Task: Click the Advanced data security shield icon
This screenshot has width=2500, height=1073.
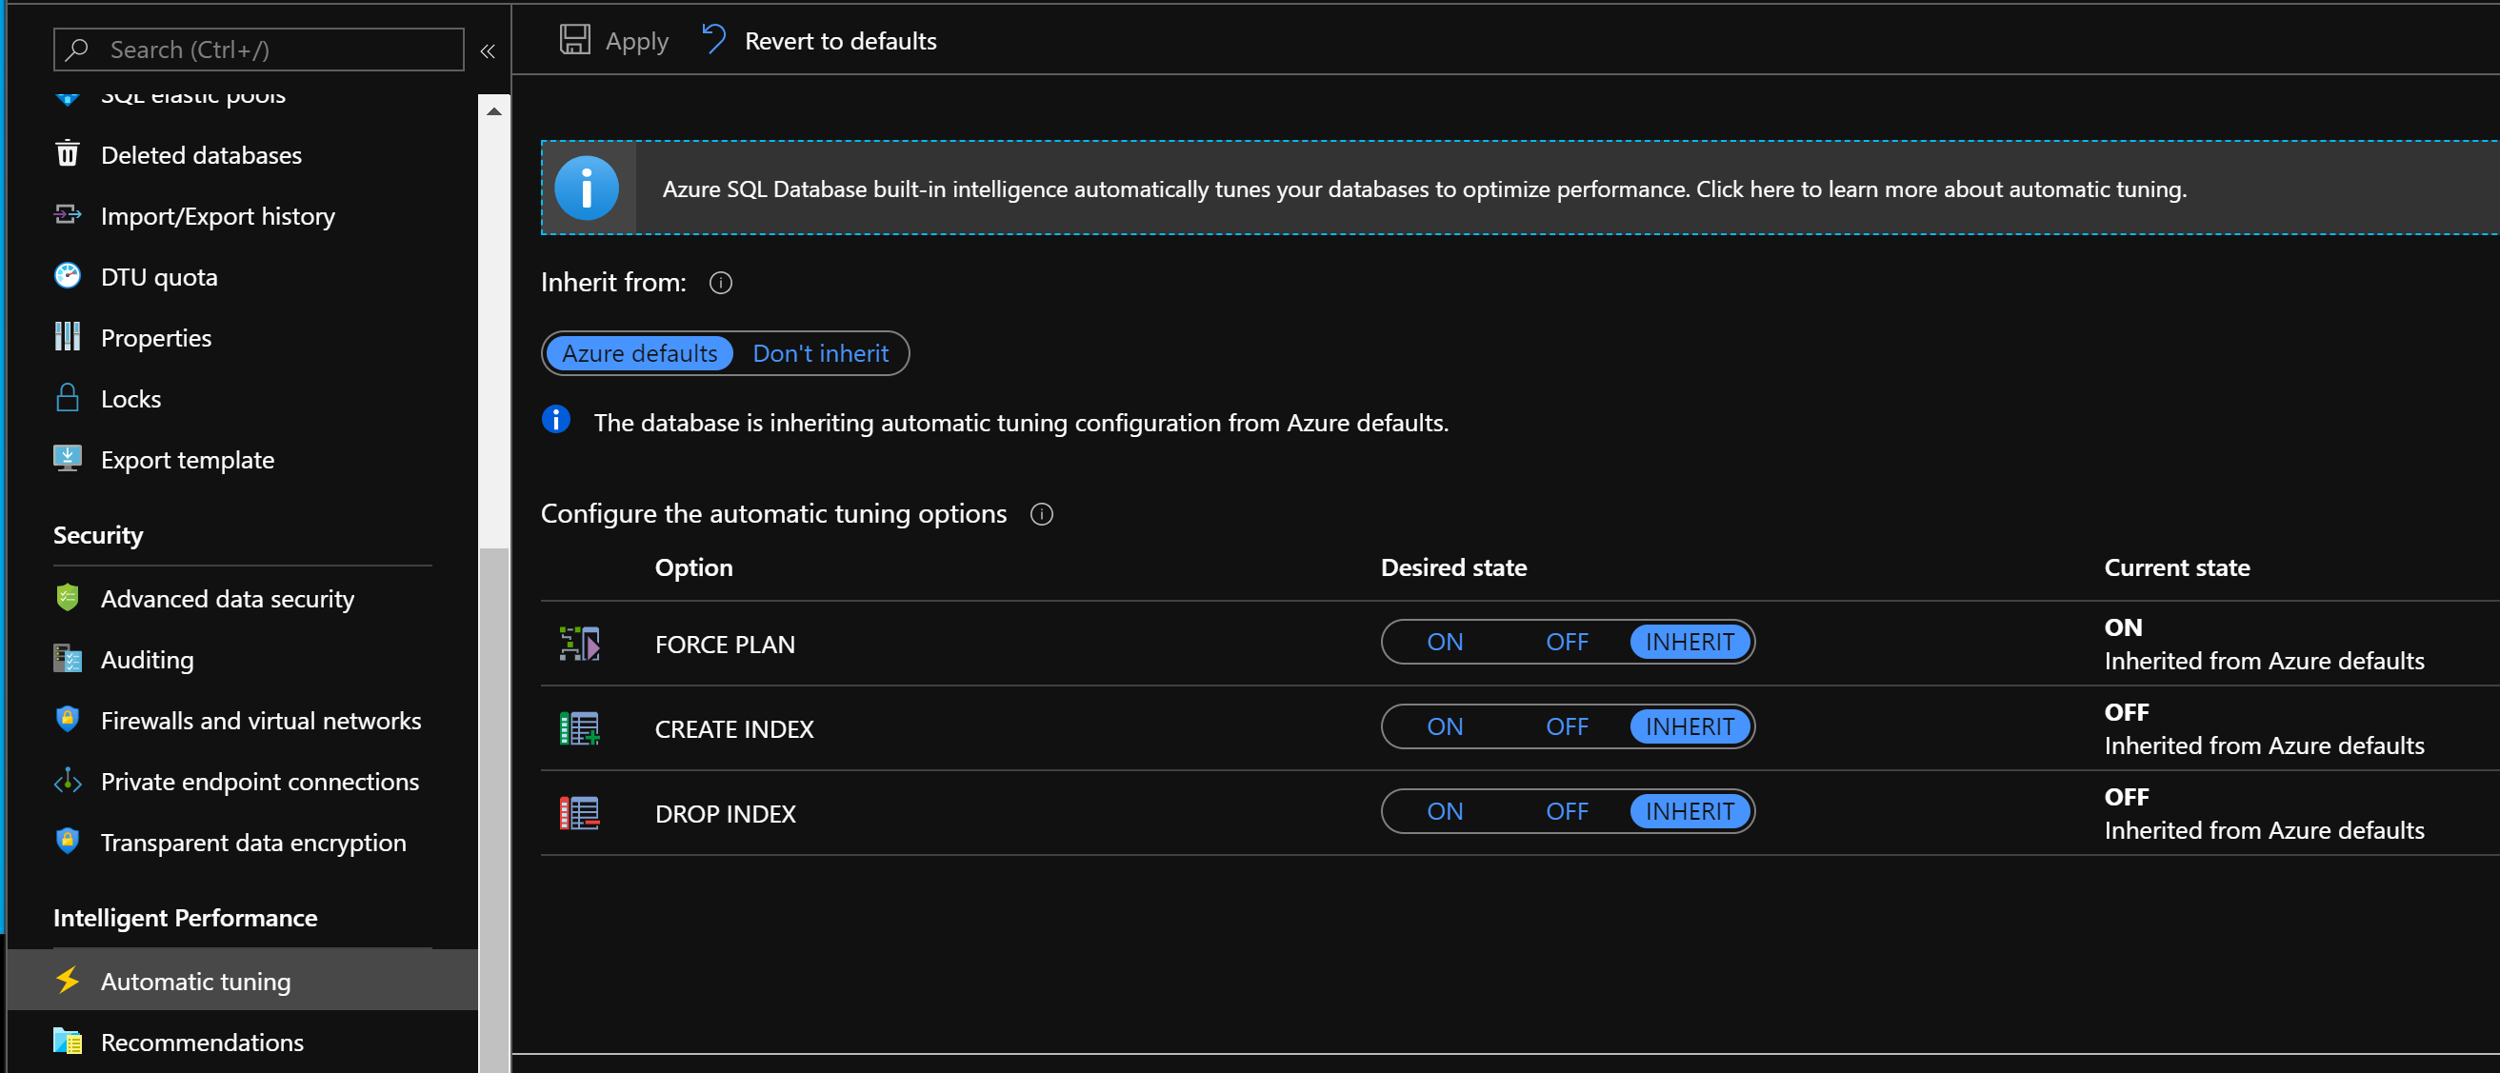Action: pos(67,598)
